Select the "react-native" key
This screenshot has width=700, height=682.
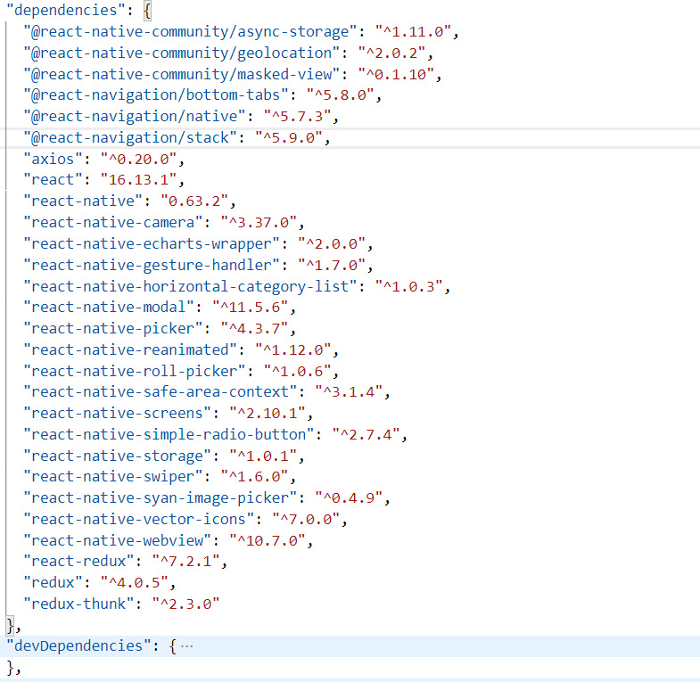pos(83,201)
